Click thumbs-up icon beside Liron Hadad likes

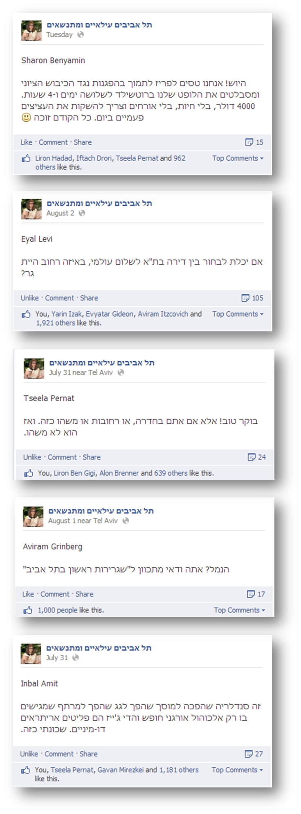coord(26,158)
